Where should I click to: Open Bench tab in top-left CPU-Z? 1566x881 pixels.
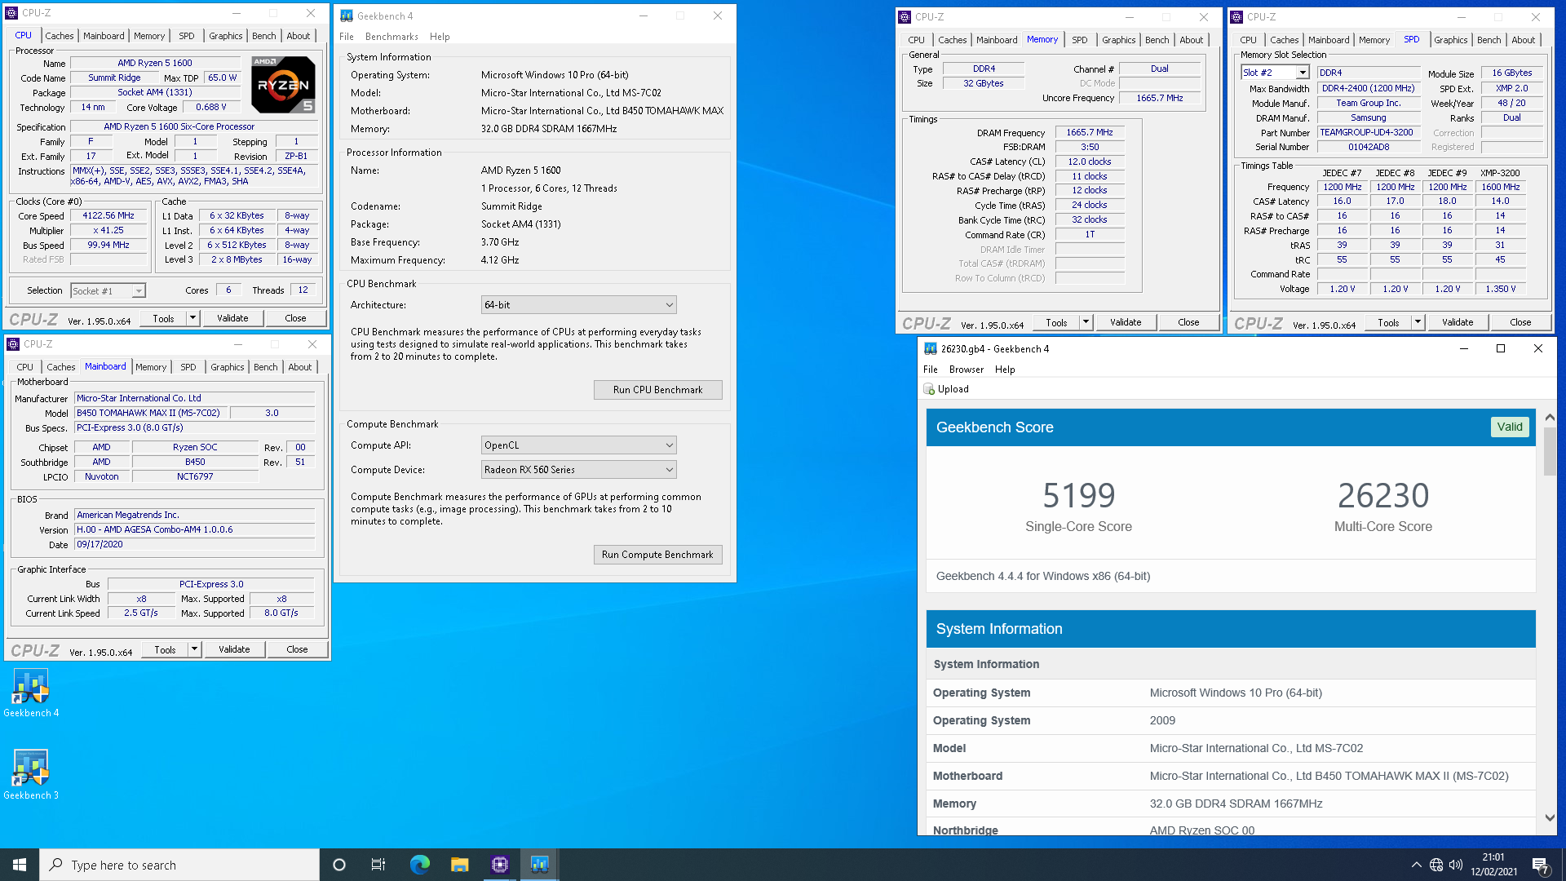(x=264, y=36)
